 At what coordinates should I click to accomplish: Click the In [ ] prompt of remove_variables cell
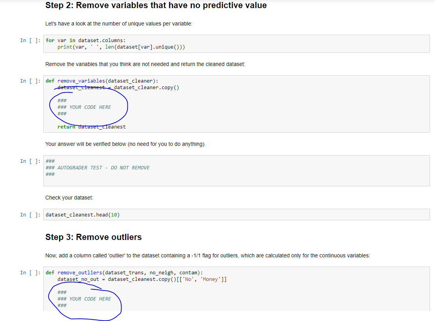30,81
